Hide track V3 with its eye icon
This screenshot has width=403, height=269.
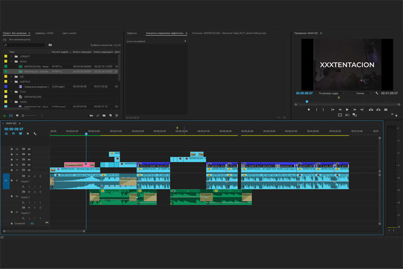click(x=29, y=160)
